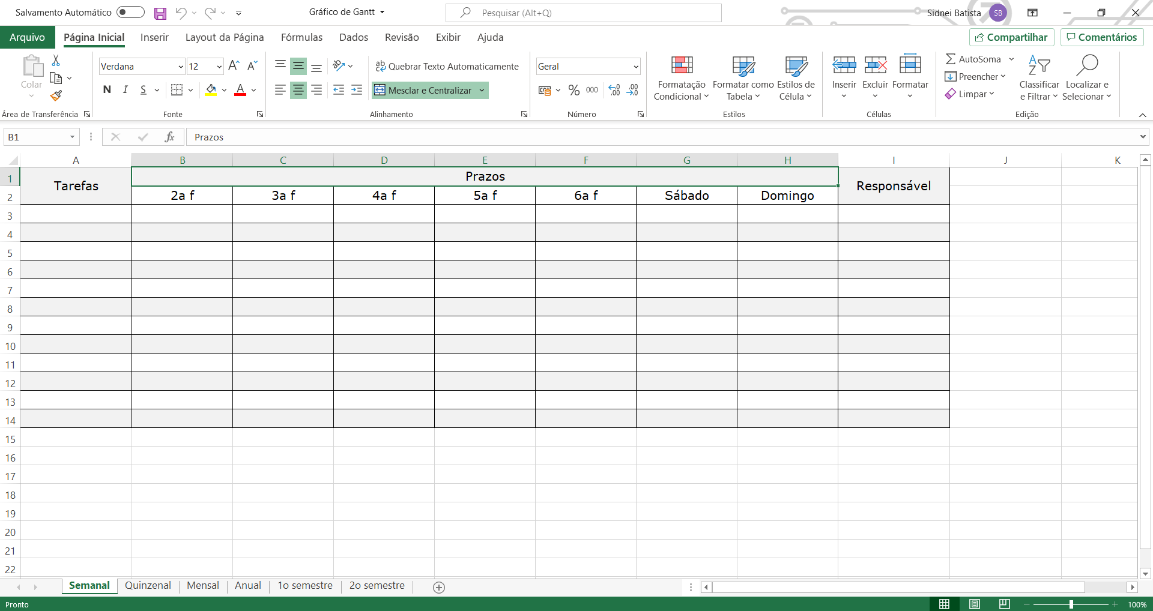Apply percent style format
This screenshot has width=1153, height=611.
574,90
